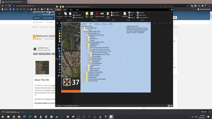Enable Legacy Semi-Auto Road Turn Lanes checkbox
The width and height of the screenshot is (212, 119).
(89, 51)
